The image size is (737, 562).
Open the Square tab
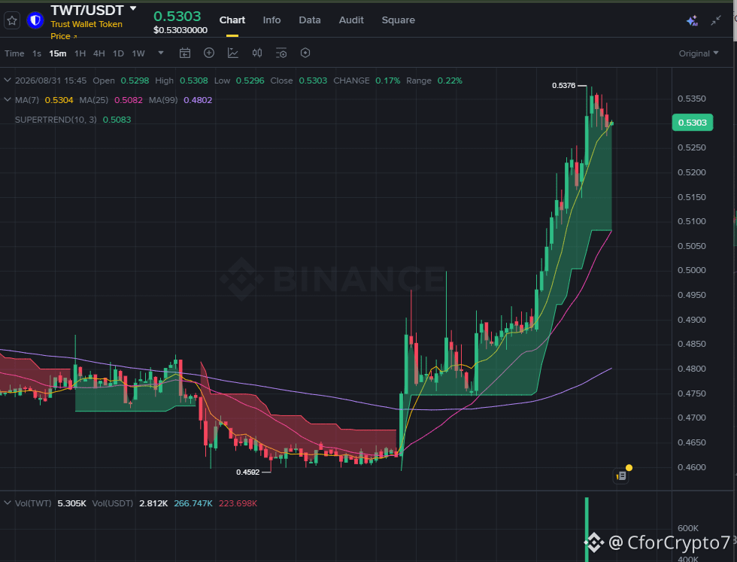click(398, 20)
